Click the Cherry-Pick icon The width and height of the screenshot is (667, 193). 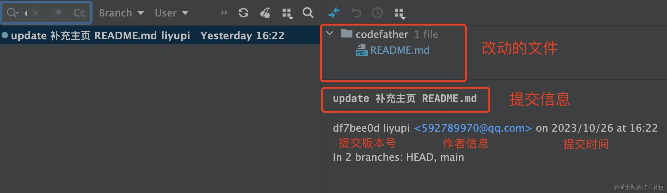[265, 13]
